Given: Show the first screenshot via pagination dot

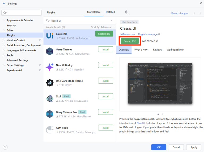Looking at the screenshot, I should [x=158, y=114].
